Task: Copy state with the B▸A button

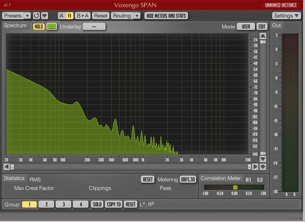Action: point(83,16)
